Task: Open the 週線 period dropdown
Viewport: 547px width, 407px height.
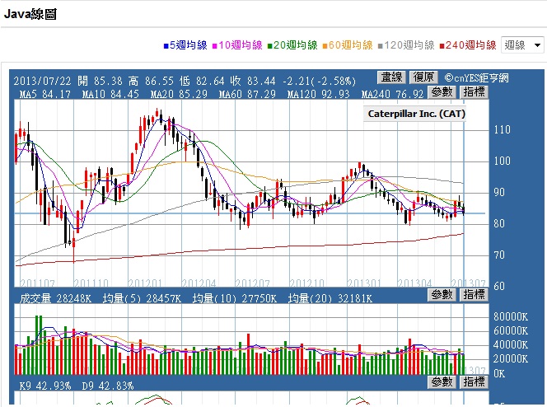Action: pos(522,44)
